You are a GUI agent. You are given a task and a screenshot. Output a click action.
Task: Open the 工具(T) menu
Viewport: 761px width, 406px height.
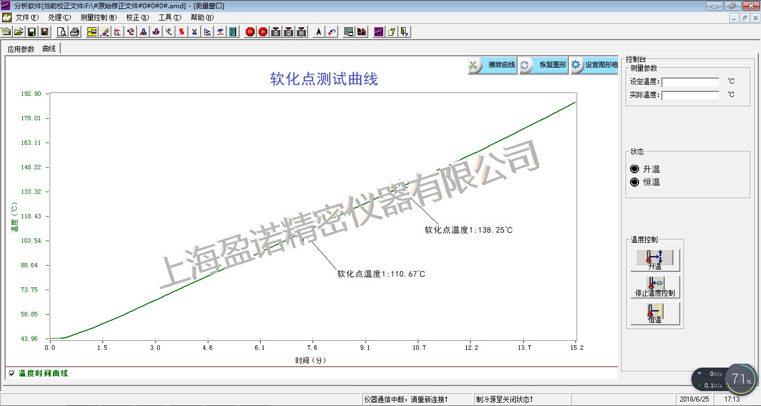click(169, 17)
